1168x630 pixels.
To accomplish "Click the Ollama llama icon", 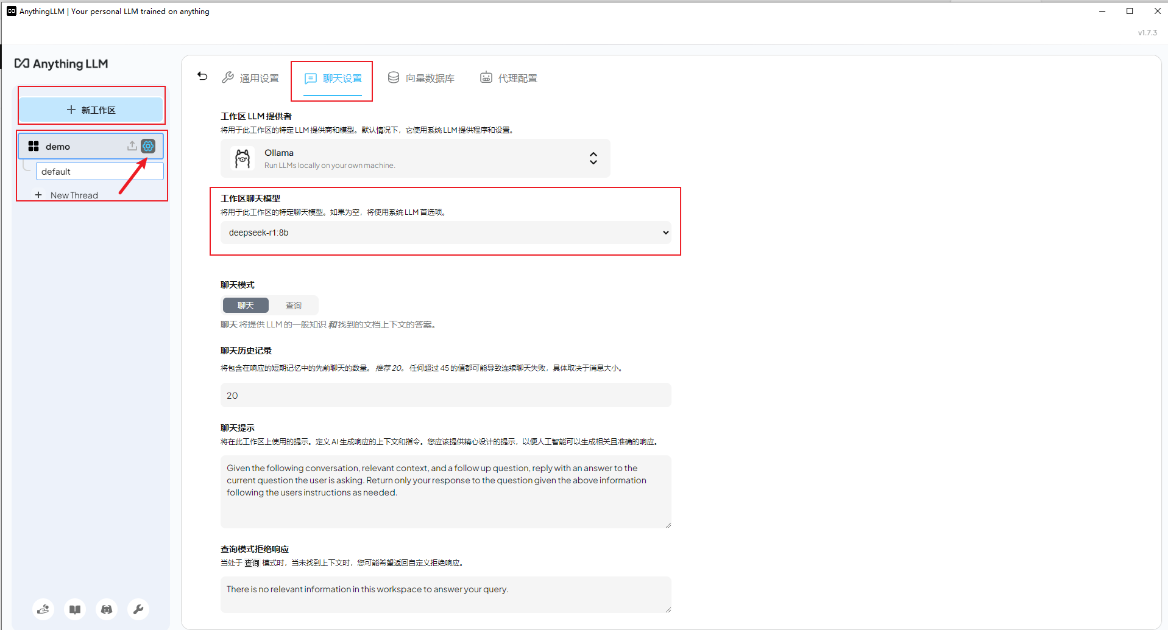I will (x=242, y=158).
